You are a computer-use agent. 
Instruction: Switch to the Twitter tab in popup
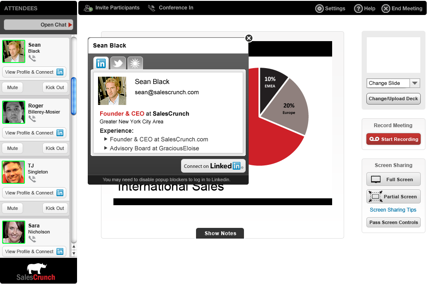pos(118,63)
